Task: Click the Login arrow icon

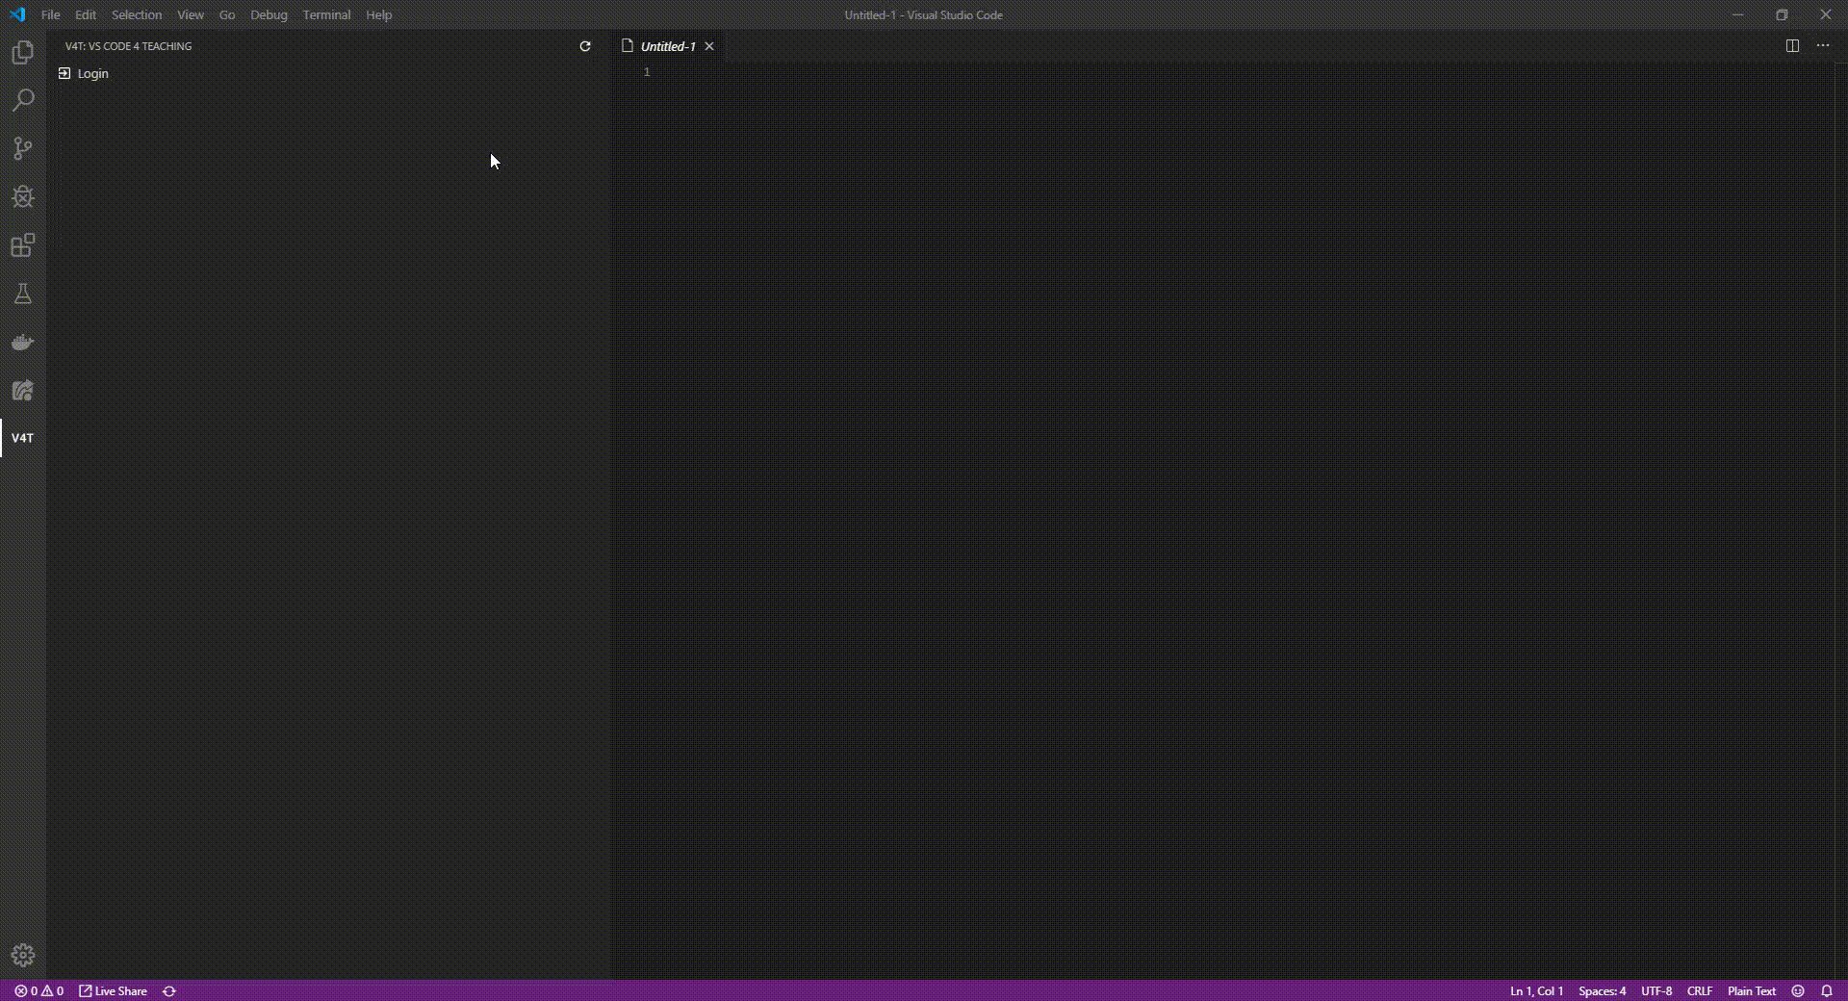Action: pyautogui.click(x=64, y=73)
